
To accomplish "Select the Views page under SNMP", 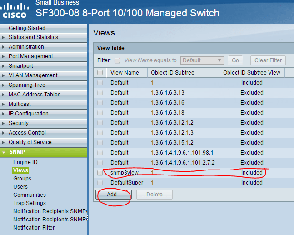I will point(20,170).
